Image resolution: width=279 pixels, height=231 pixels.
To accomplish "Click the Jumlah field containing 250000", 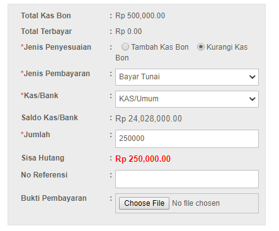I will [187, 138].
